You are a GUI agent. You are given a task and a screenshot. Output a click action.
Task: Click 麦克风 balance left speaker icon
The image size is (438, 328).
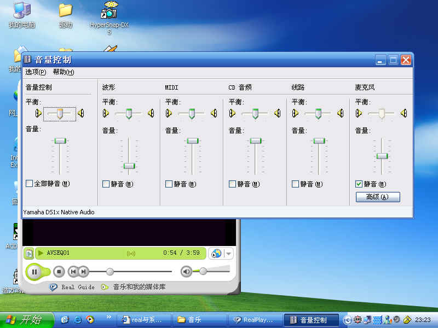pyautogui.click(x=359, y=113)
